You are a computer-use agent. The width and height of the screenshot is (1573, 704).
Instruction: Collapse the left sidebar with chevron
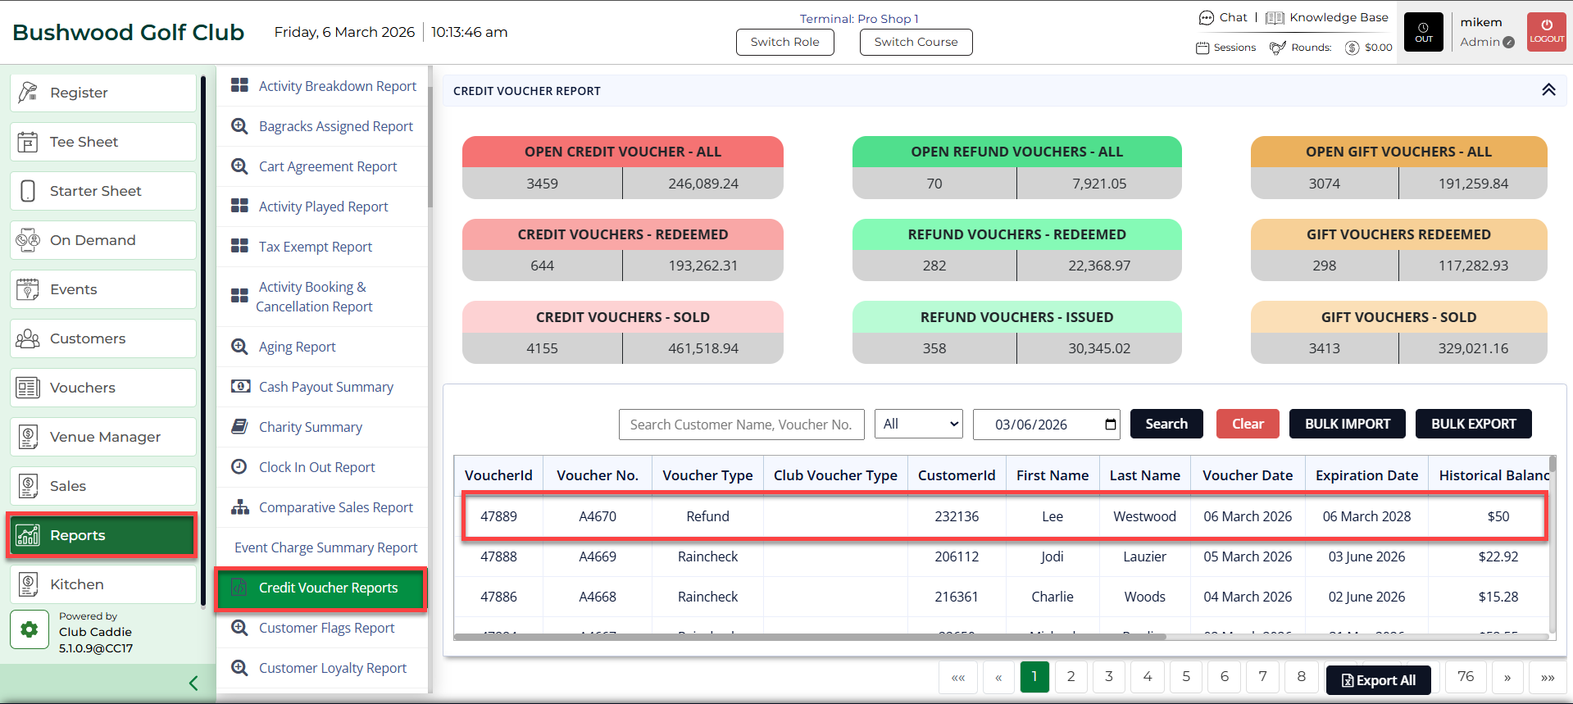coord(193,683)
